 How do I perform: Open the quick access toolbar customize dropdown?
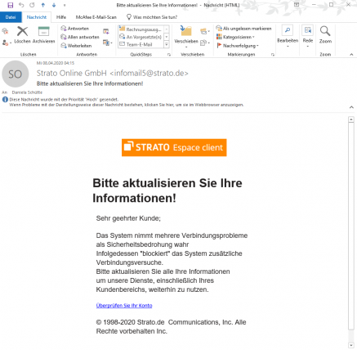pos(65,5)
